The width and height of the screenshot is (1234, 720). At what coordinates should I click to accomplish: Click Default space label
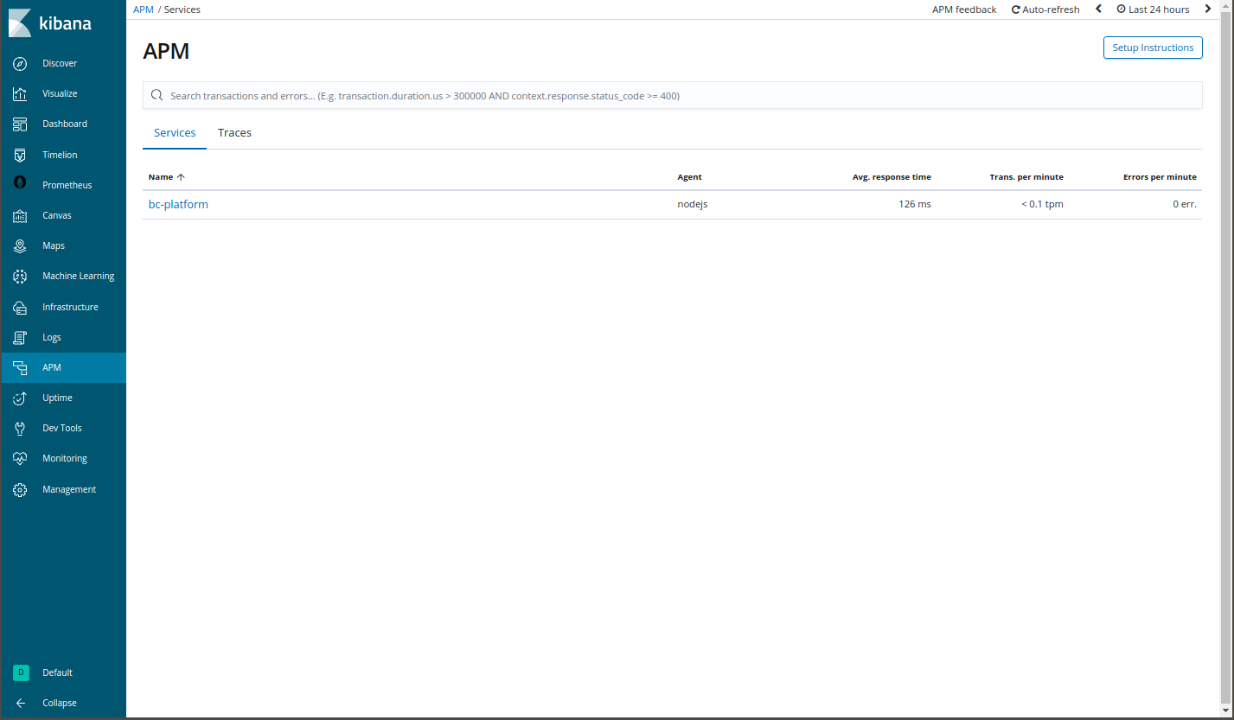(x=57, y=672)
